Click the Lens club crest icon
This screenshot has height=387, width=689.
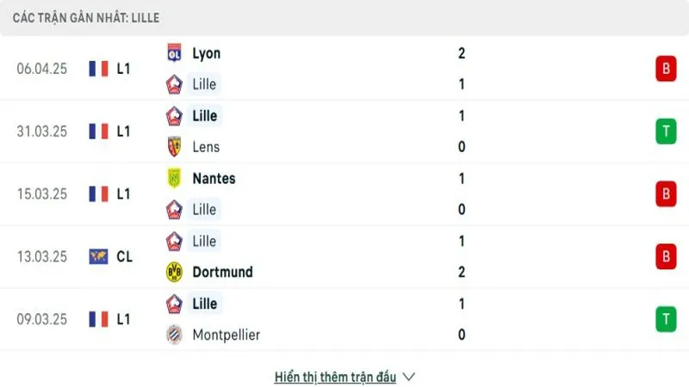[x=175, y=146]
